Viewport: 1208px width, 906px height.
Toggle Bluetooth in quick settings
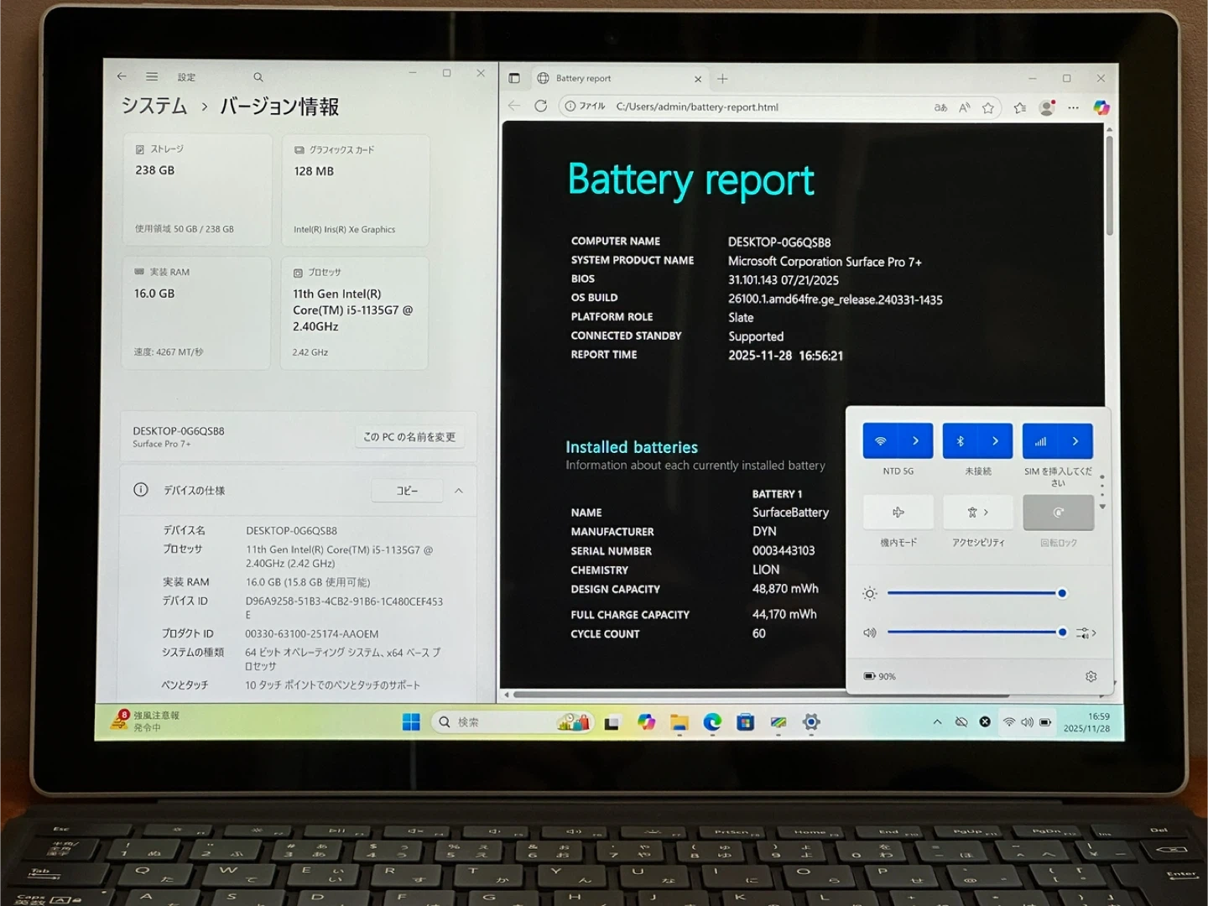(961, 441)
